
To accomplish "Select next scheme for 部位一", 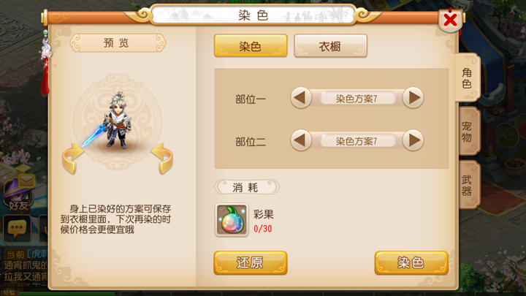I will (x=413, y=98).
